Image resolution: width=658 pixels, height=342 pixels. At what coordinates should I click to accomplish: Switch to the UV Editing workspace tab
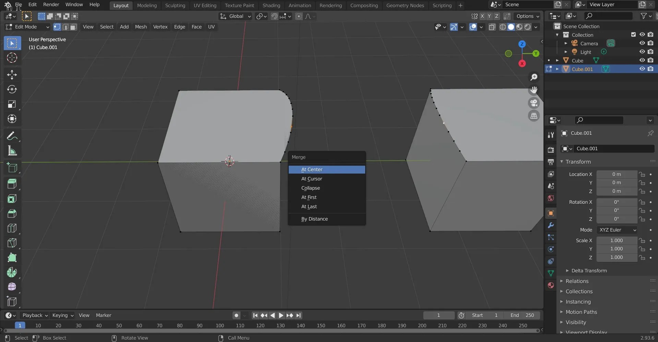[205, 5]
